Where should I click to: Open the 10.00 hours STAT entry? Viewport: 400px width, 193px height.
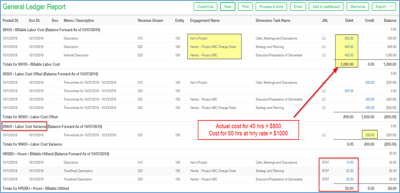coord(350,162)
